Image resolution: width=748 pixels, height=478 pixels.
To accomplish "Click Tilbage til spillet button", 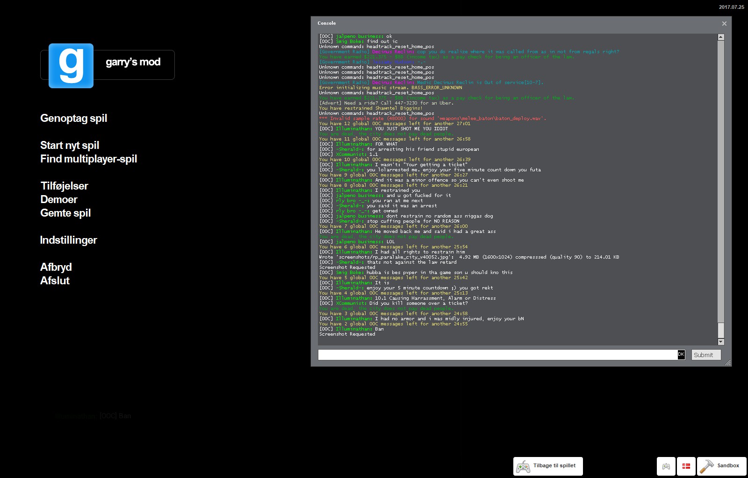I will coord(548,466).
